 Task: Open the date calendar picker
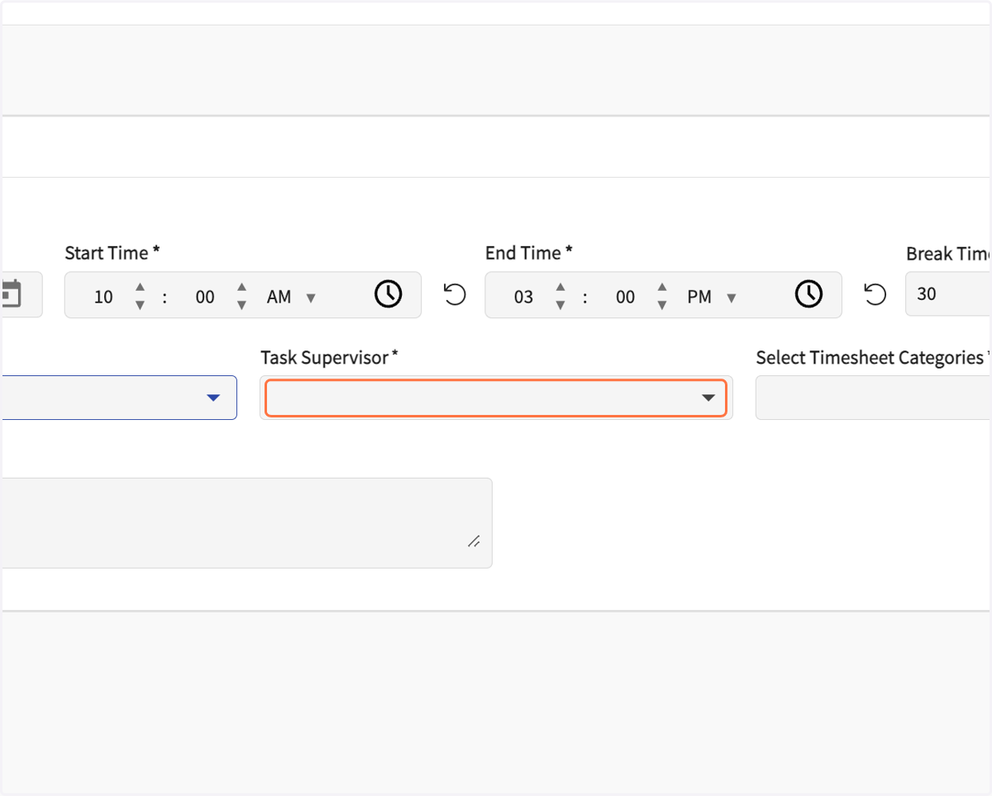coord(10,293)
